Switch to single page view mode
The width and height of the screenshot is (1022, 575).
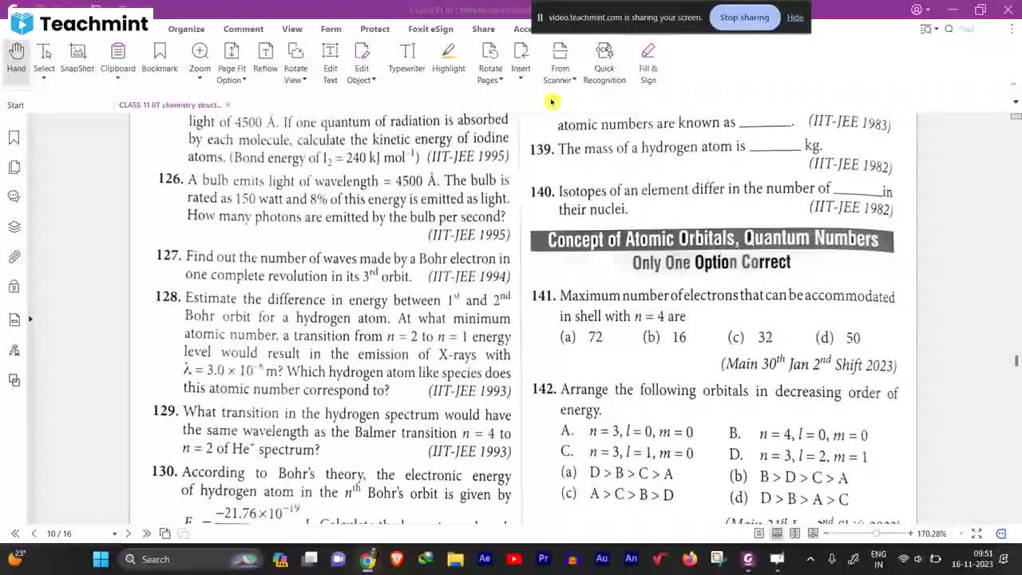click(x=759, y=533)
